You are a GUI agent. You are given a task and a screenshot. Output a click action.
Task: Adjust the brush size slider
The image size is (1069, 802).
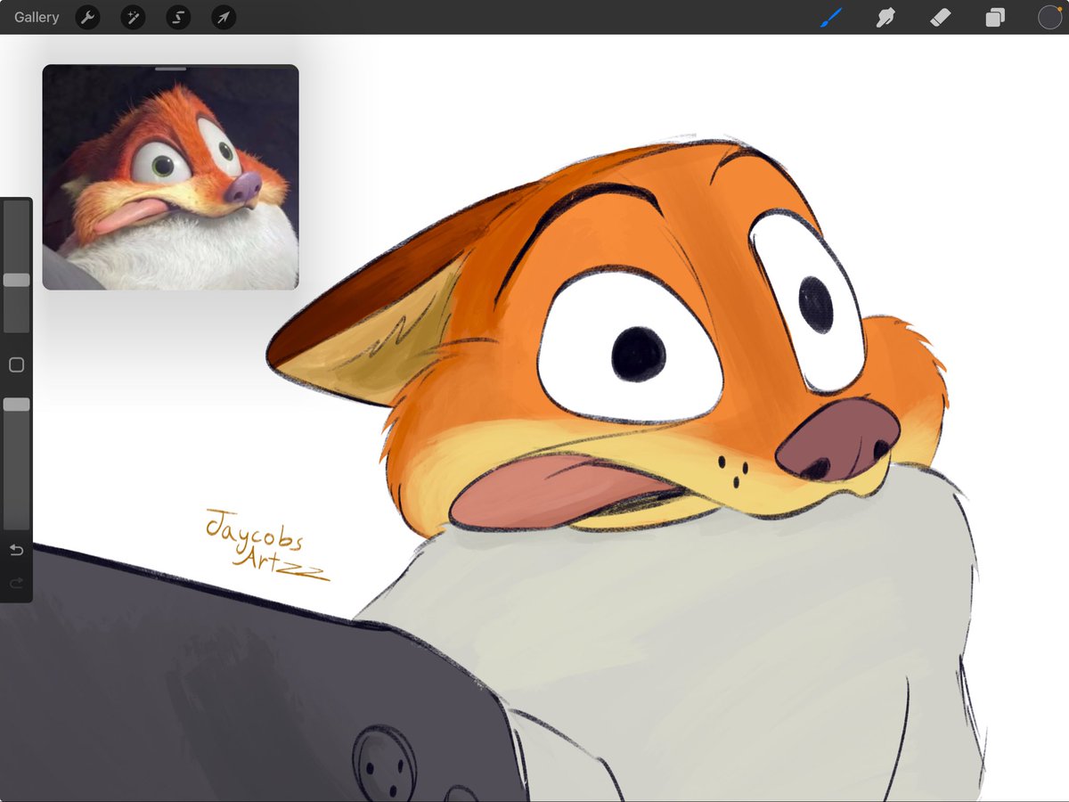(x=16, y=279)
